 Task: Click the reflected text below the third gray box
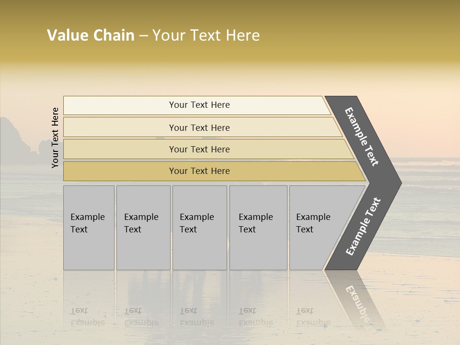[x=196, y=317]
